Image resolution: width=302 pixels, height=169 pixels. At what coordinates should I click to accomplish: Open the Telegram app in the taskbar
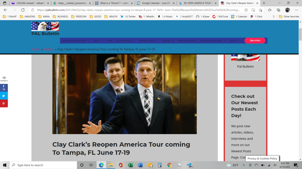(189, 165)
